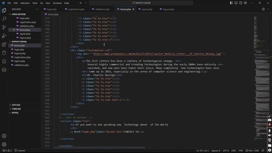The image size is (272, 153).
Task: Open the editor More Actions ellipsis
Action: (268, 9)
